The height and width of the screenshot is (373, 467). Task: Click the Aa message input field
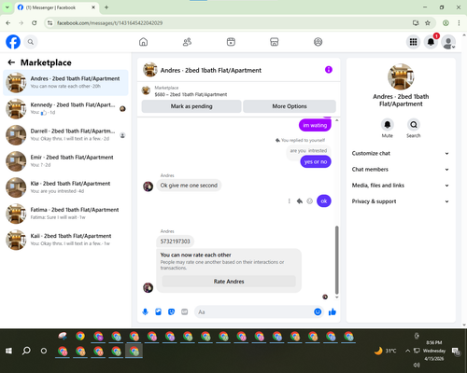(254, 311)
